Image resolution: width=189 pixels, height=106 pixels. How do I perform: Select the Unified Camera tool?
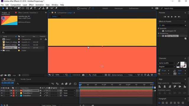click(x=19, y=8)
